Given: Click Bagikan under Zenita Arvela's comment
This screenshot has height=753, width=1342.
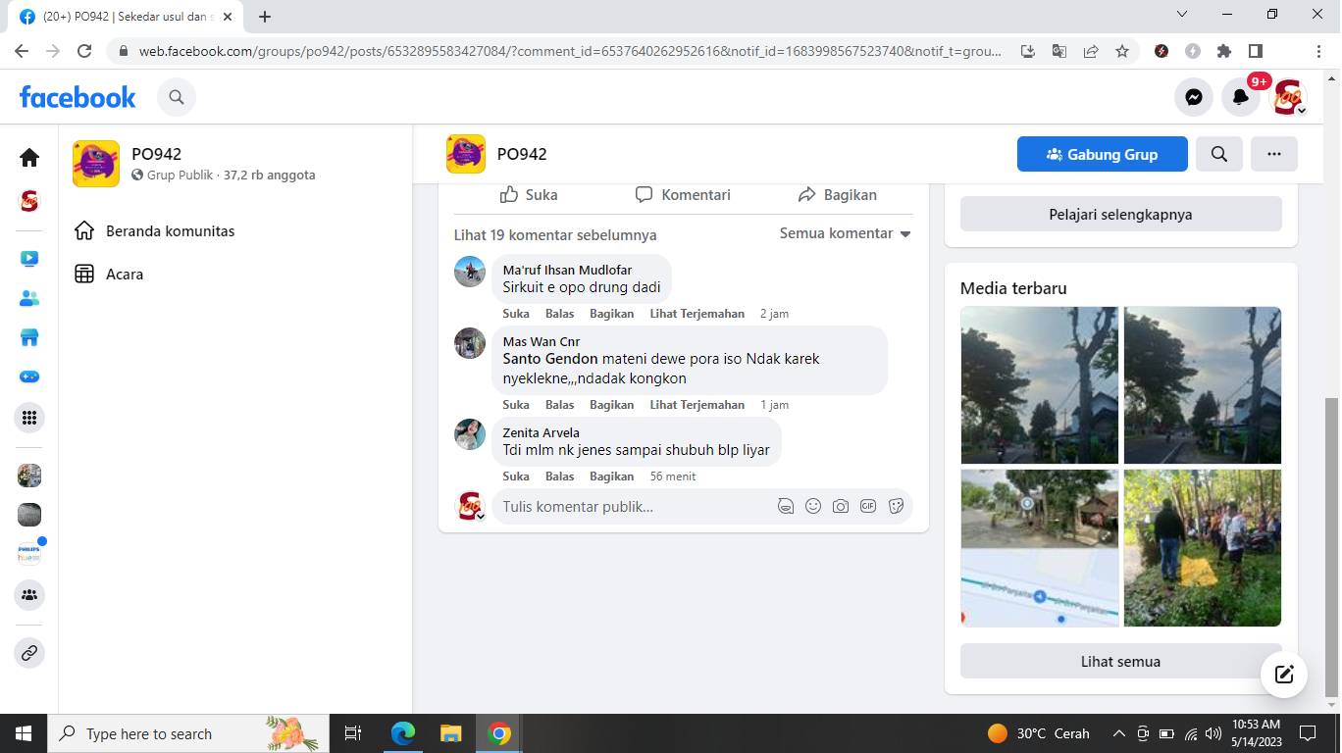Looking at the screenshot, I should [x=612, y=477].
